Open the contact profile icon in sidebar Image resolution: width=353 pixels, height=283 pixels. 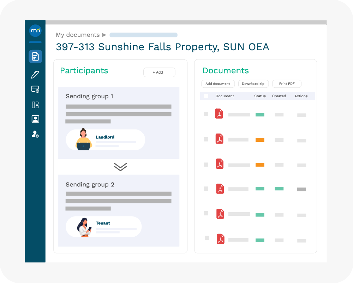[35, 119]
